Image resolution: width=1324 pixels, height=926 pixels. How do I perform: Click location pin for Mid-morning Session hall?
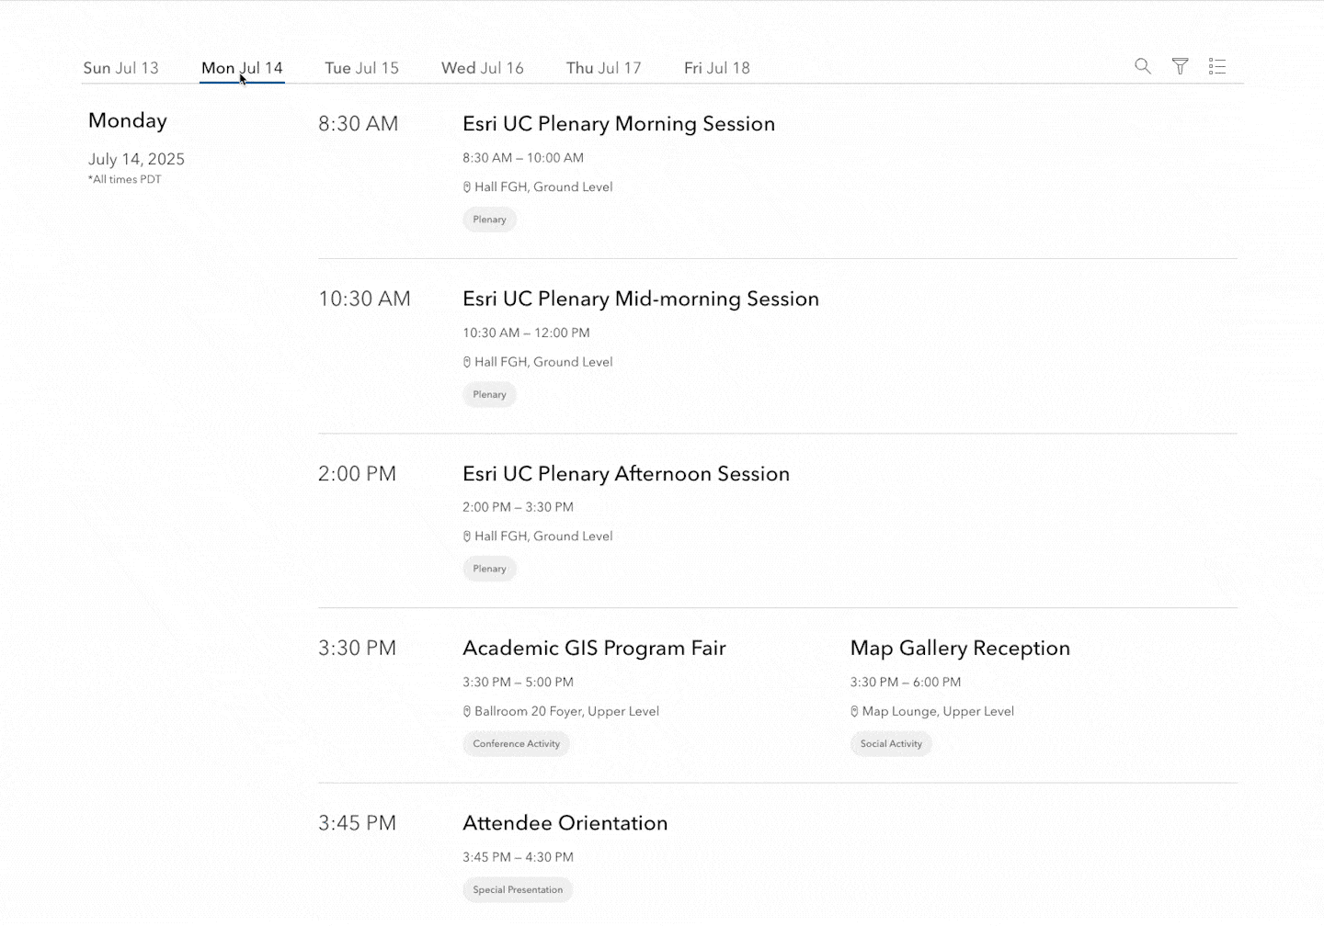[467, 362]
